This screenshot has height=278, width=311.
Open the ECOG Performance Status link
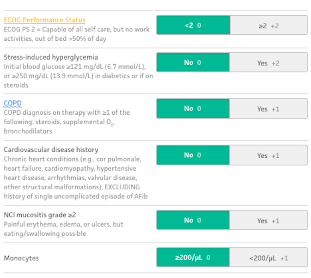click(x=45, y=20)
